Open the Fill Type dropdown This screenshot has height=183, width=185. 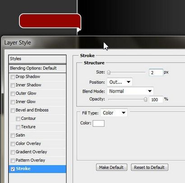coord(114,113)
